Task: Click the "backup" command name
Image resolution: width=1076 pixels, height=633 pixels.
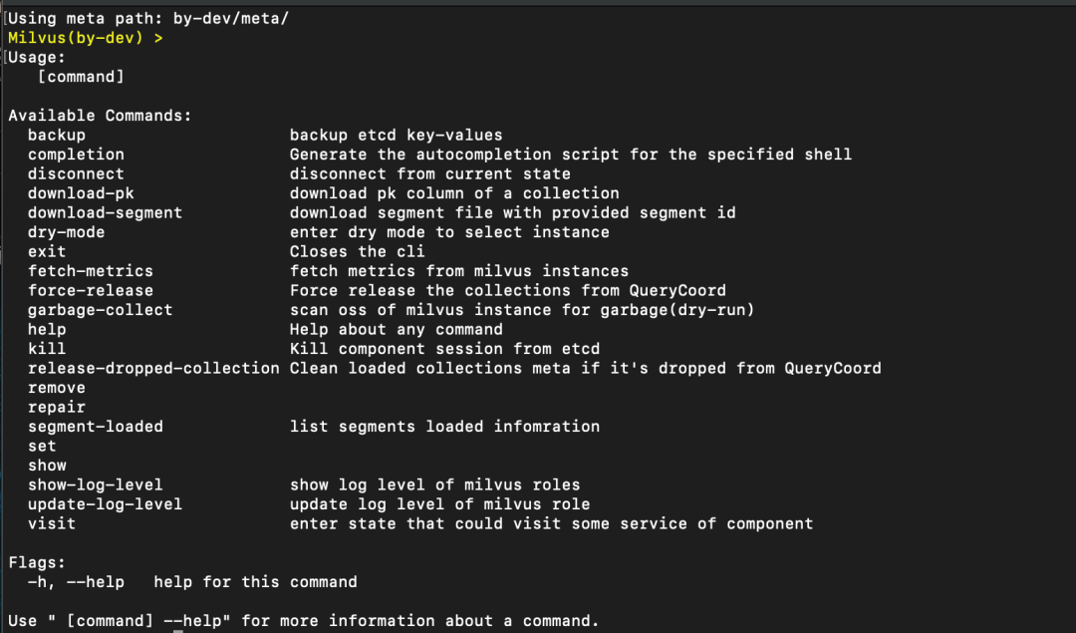Action: click(57, 135)
